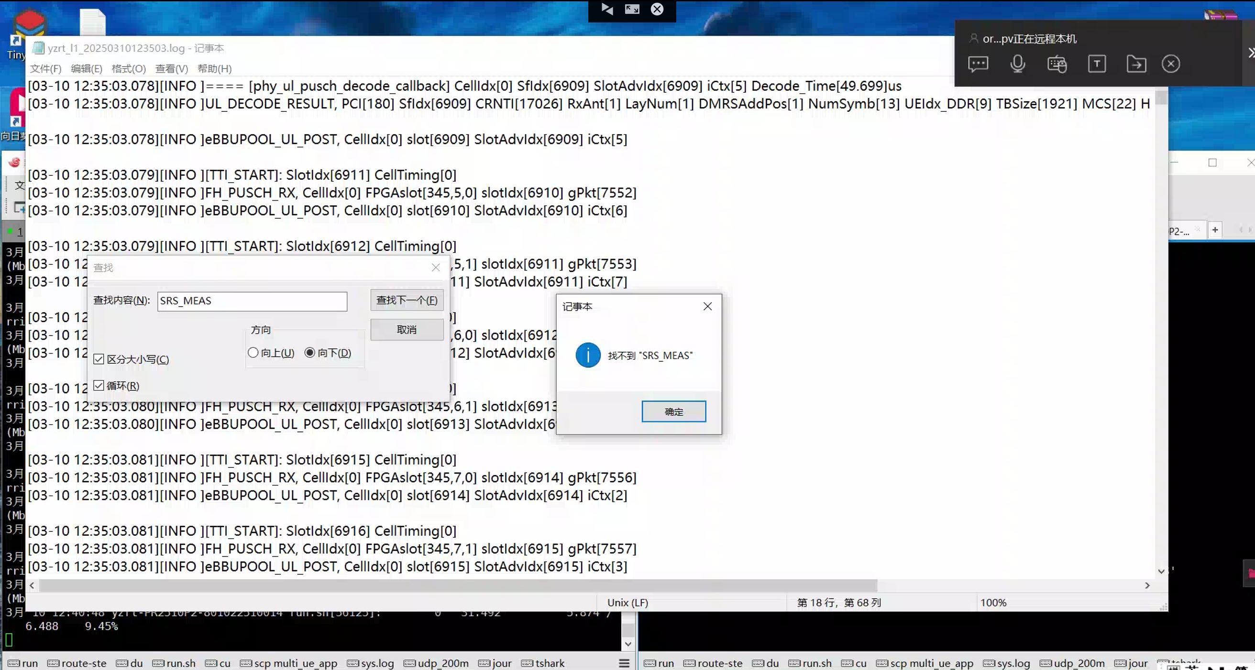Screen dimensions: 1255x670
Task: Open the 编辑(E) menu in Notepad
Action: 86,69
